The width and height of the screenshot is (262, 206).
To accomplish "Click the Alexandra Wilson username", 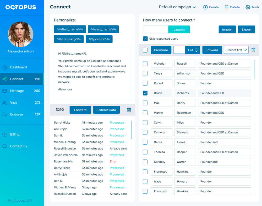I will (20, 51).
